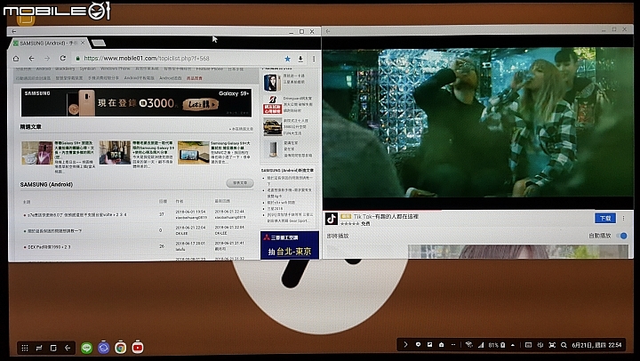Open TikTok ad options three-dot menu

click(x=623, y=219)
